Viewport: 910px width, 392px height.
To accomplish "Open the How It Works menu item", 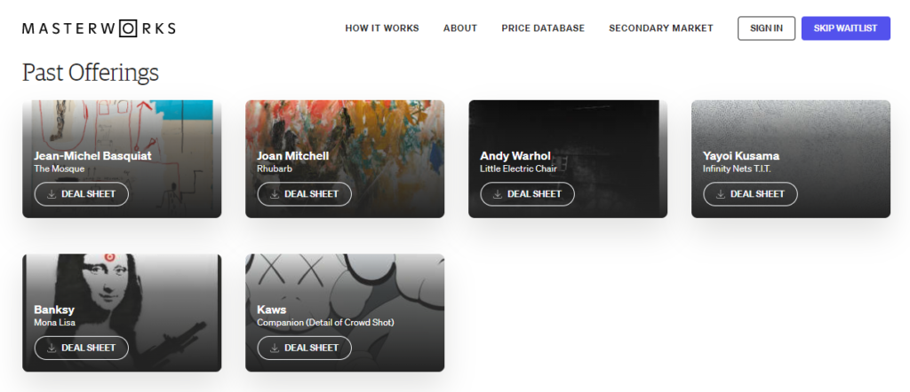I will [x=382, y=28].
